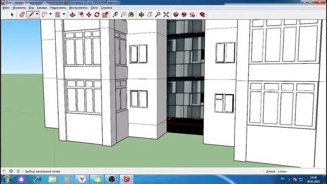Screen dimensions: 327x184
Task: Select the Rectangle shape tool
Action: (58, 15)
